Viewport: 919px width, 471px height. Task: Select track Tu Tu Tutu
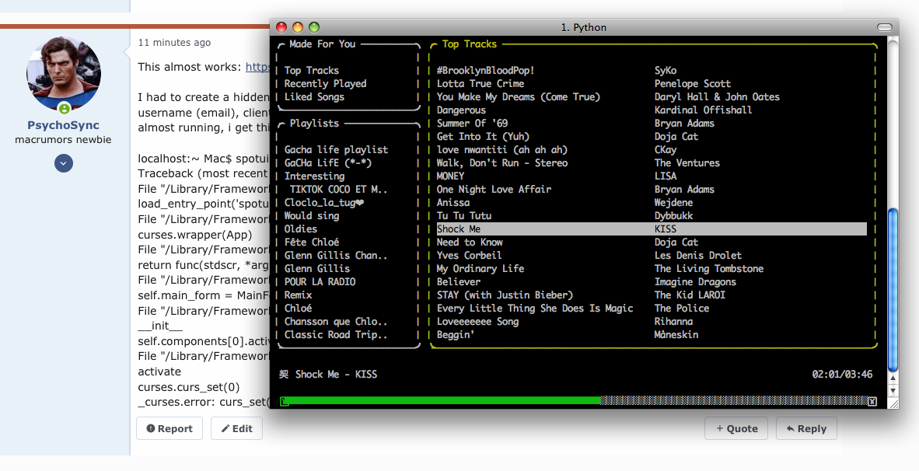(x=463, y=215)
